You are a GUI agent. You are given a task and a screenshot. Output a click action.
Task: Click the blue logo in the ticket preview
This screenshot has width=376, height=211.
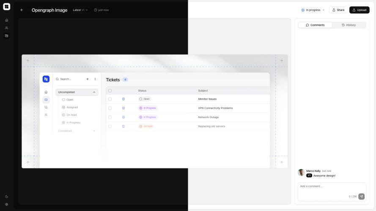46,79
